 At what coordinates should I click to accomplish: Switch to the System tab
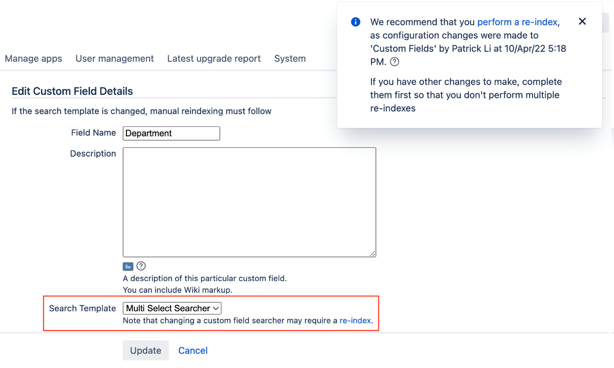coord(289,58)
